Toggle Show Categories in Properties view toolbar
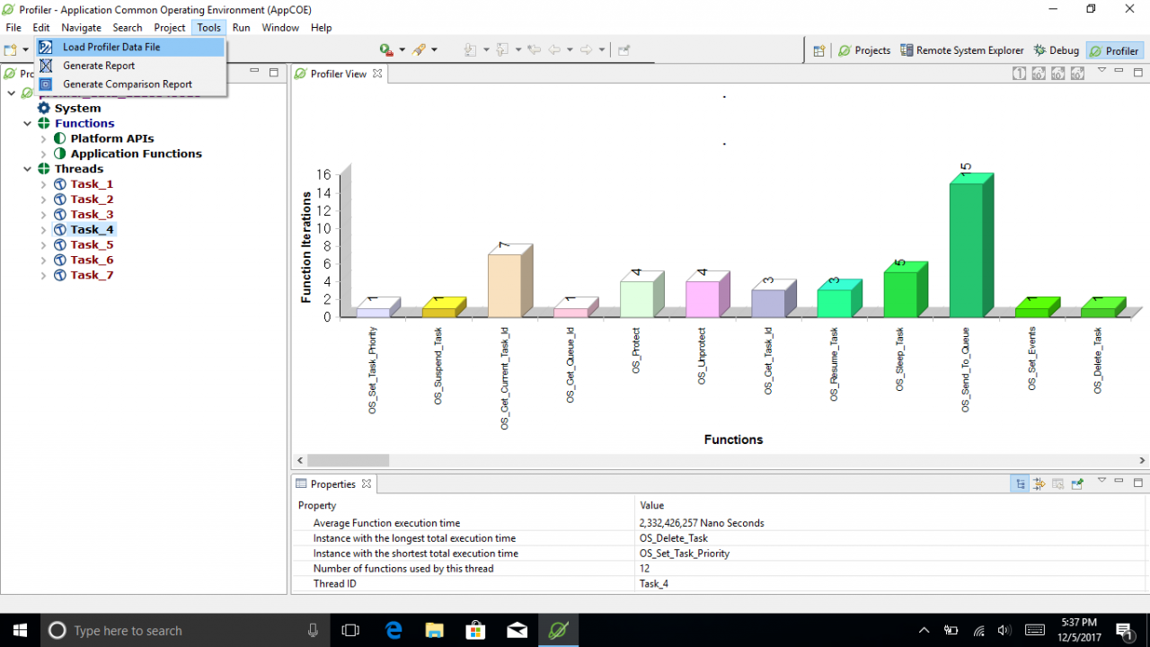This screenshot has width=1150, height=647. click(x=1019, y=483)
